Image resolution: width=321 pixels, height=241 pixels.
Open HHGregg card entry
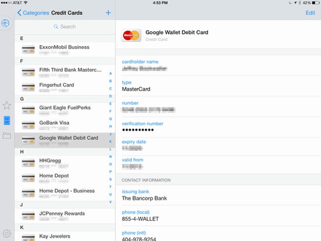click(x=65, y=163)
